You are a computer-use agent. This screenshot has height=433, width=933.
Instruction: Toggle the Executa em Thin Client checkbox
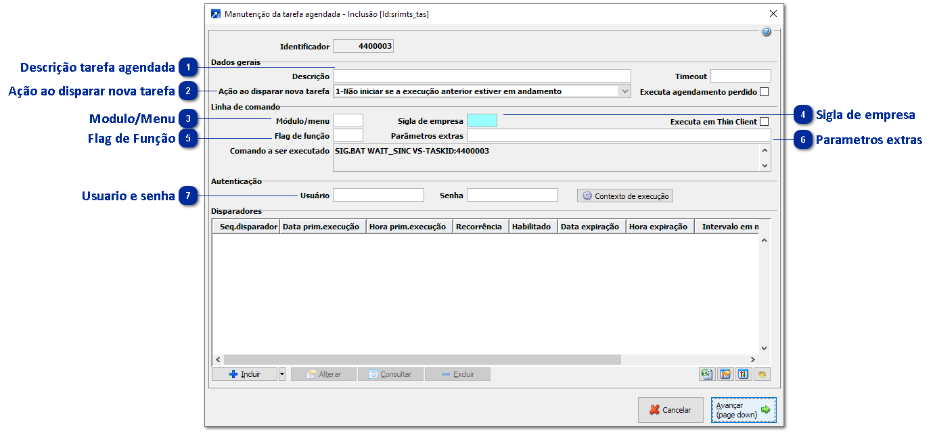[x=765, y=122]
